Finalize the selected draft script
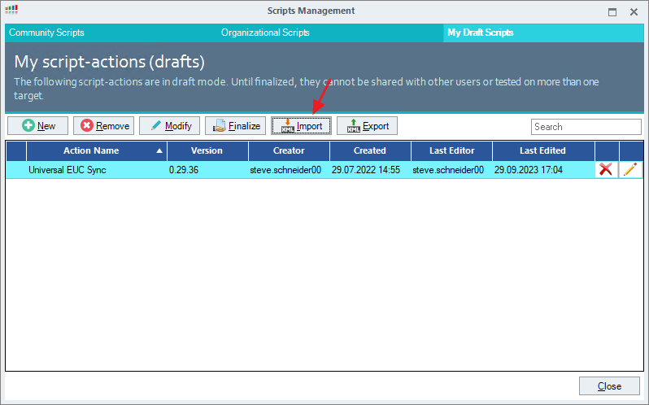This screenshot has height=405, width=649. [x=235, y=126]
